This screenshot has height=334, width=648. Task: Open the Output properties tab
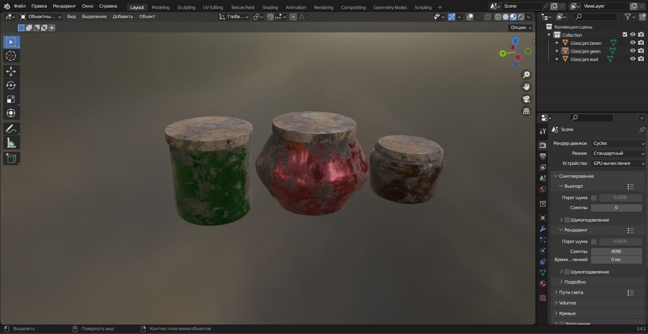point(543,156)
